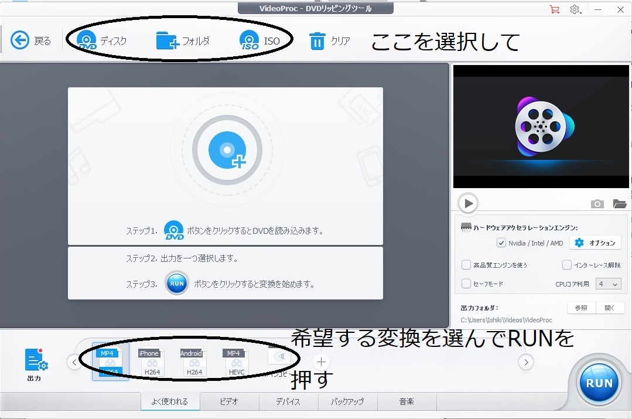Show previous output profiles with left arrow

(74, 362)
